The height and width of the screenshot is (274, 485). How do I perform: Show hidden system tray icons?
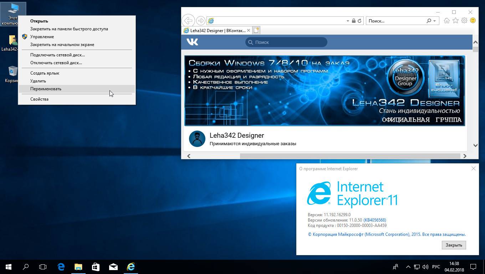click(x=408, y=267)
